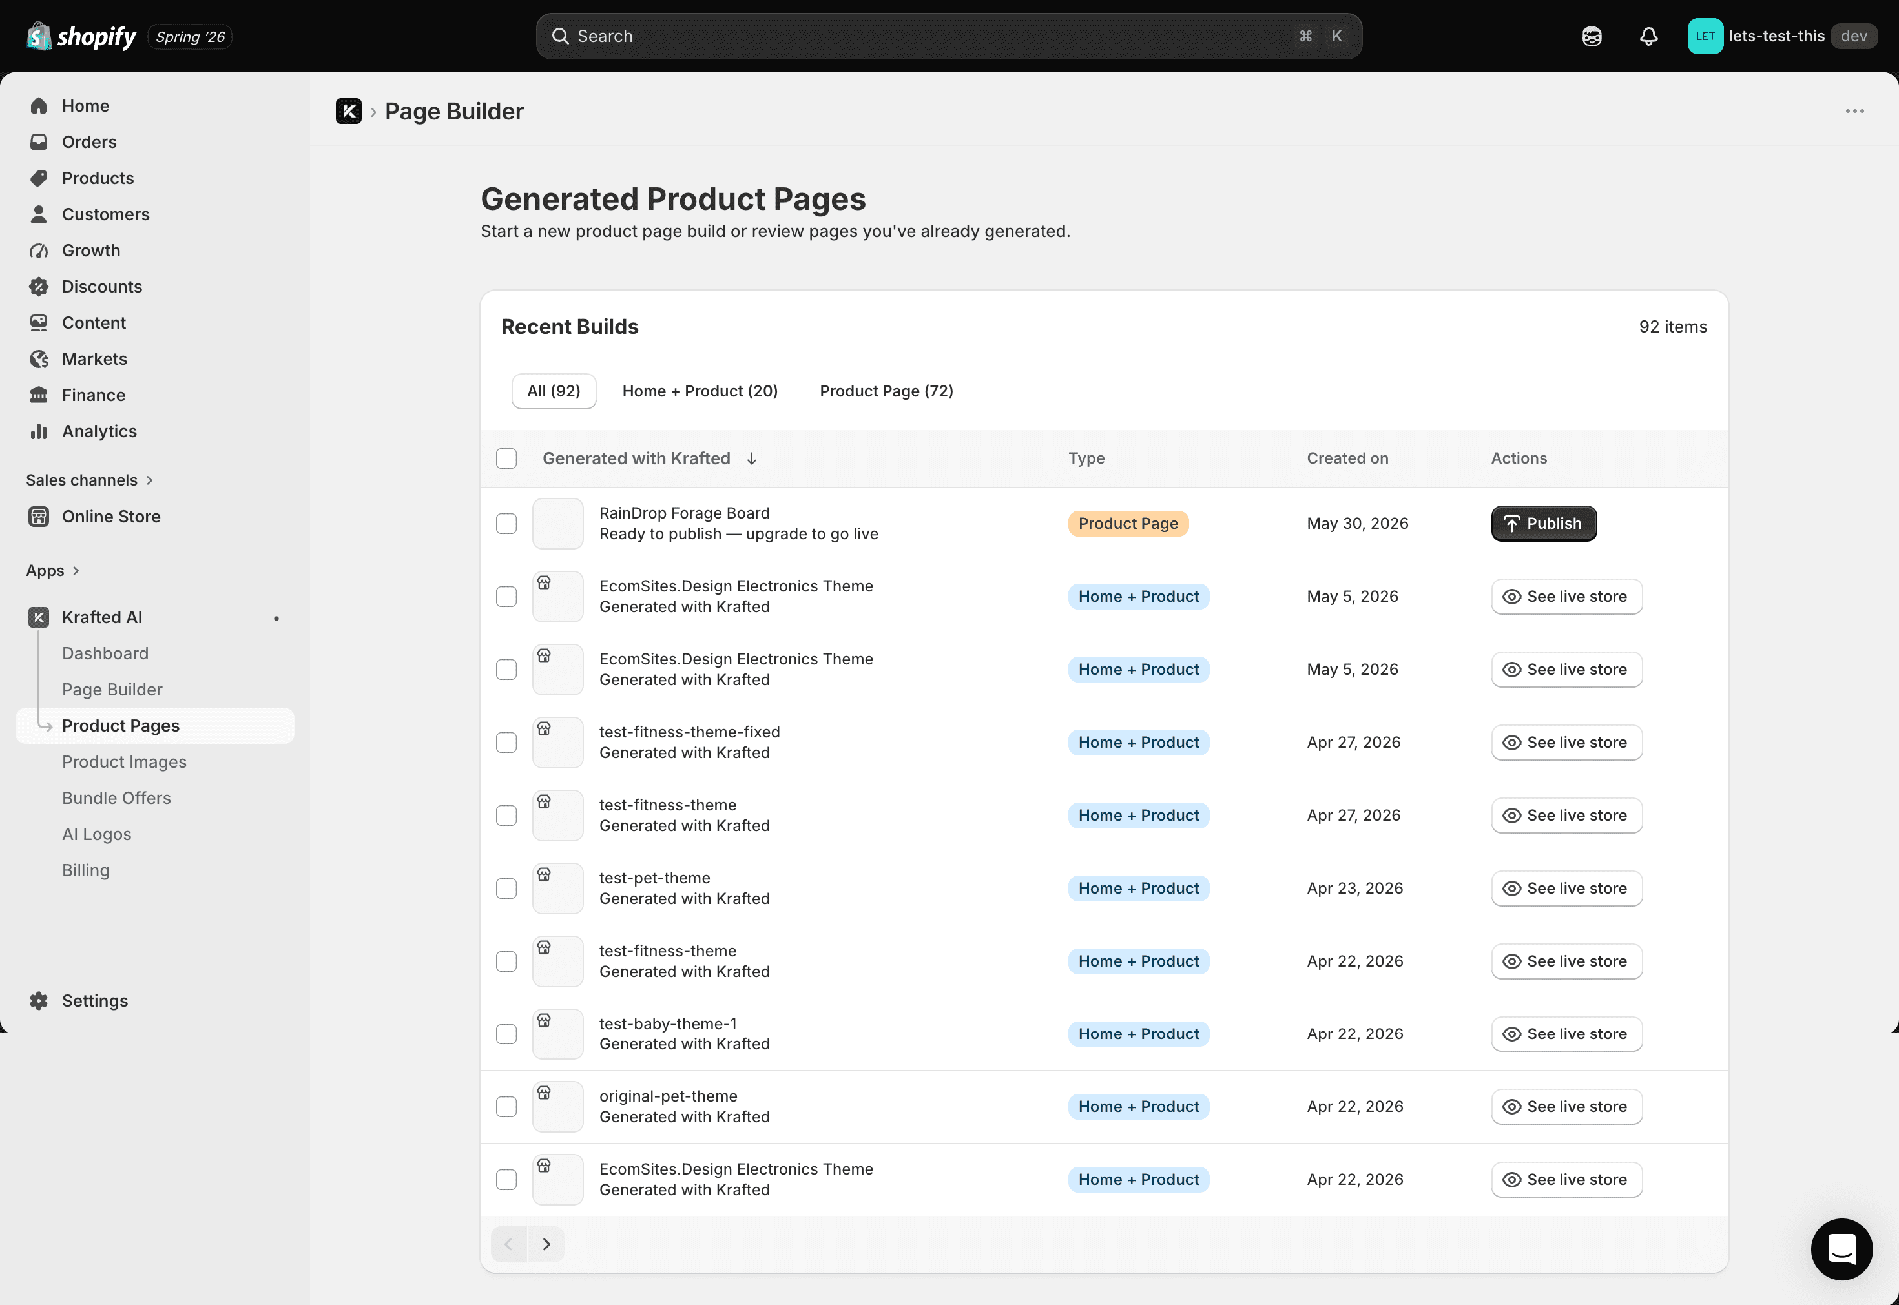Click the Shopify logo in top bar

pyautogui.click(x=81, y=36)
